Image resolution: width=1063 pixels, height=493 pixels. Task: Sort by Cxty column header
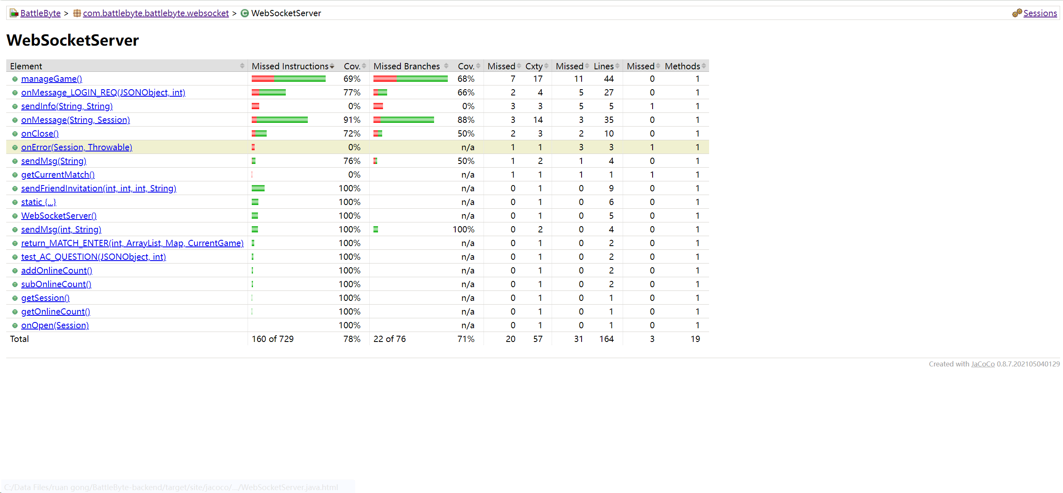[534, 66]
